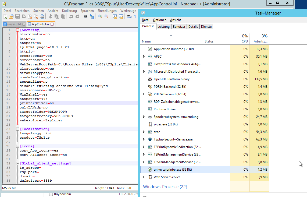Select the OpenJDK Platform binary process
Screen dimensions: 307x197
pyautogui.click(x=172, y=79)
